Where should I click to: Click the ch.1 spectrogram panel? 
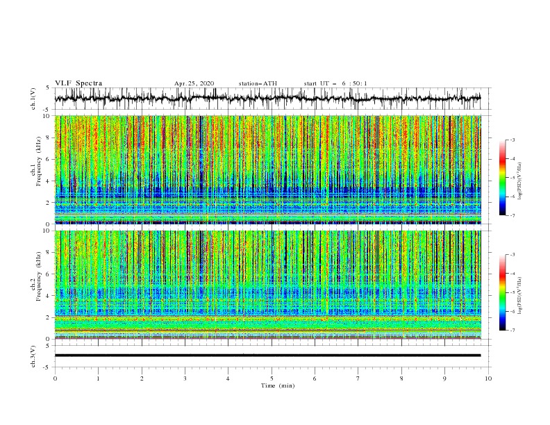(267, 169)
